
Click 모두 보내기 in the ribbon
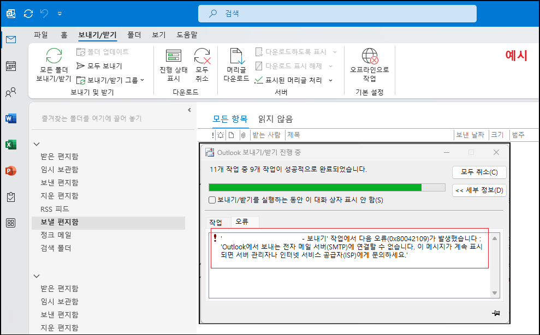[x=99, y=66]
